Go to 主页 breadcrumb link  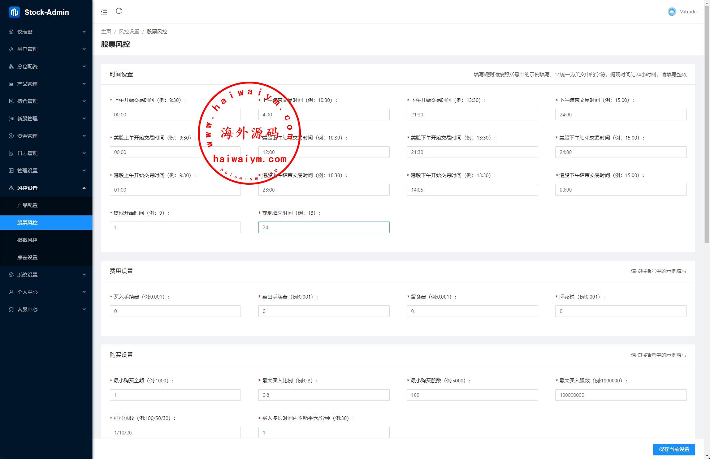tap(106, 31)
